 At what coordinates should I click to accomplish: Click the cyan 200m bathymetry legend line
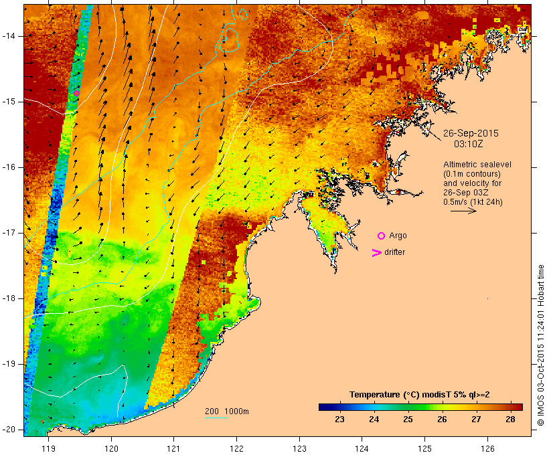click(216, 418)
